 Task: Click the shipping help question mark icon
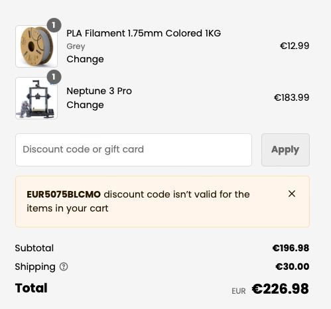pyautogui.click(x=64, y=267)
